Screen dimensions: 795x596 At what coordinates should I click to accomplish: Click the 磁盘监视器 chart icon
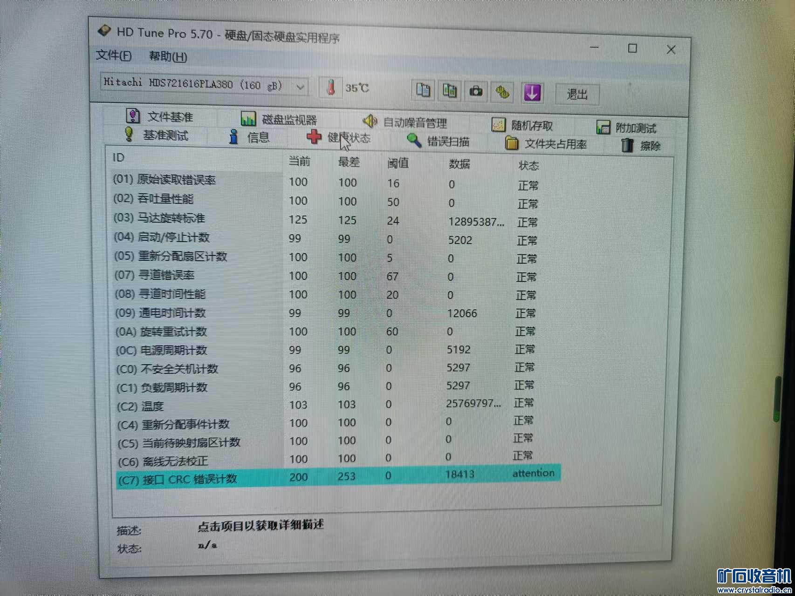click(x=248, y=119)
